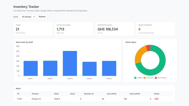Image resolution: width=189 pixels, height=106 pixels.
Task: Click the Product column header
Action: (x=35, y=94)
